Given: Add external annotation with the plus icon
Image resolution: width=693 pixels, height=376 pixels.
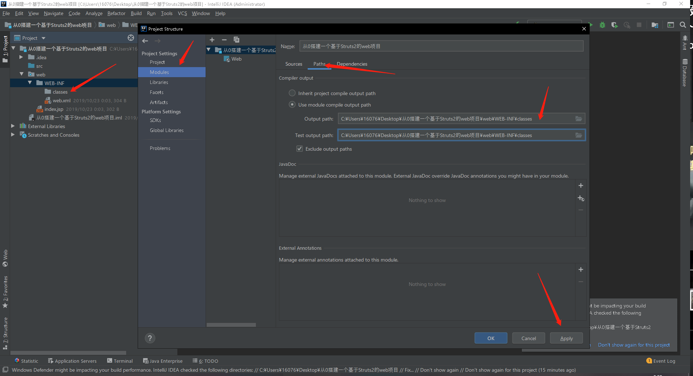Looking at the screenshot, I should pos(581,269).
